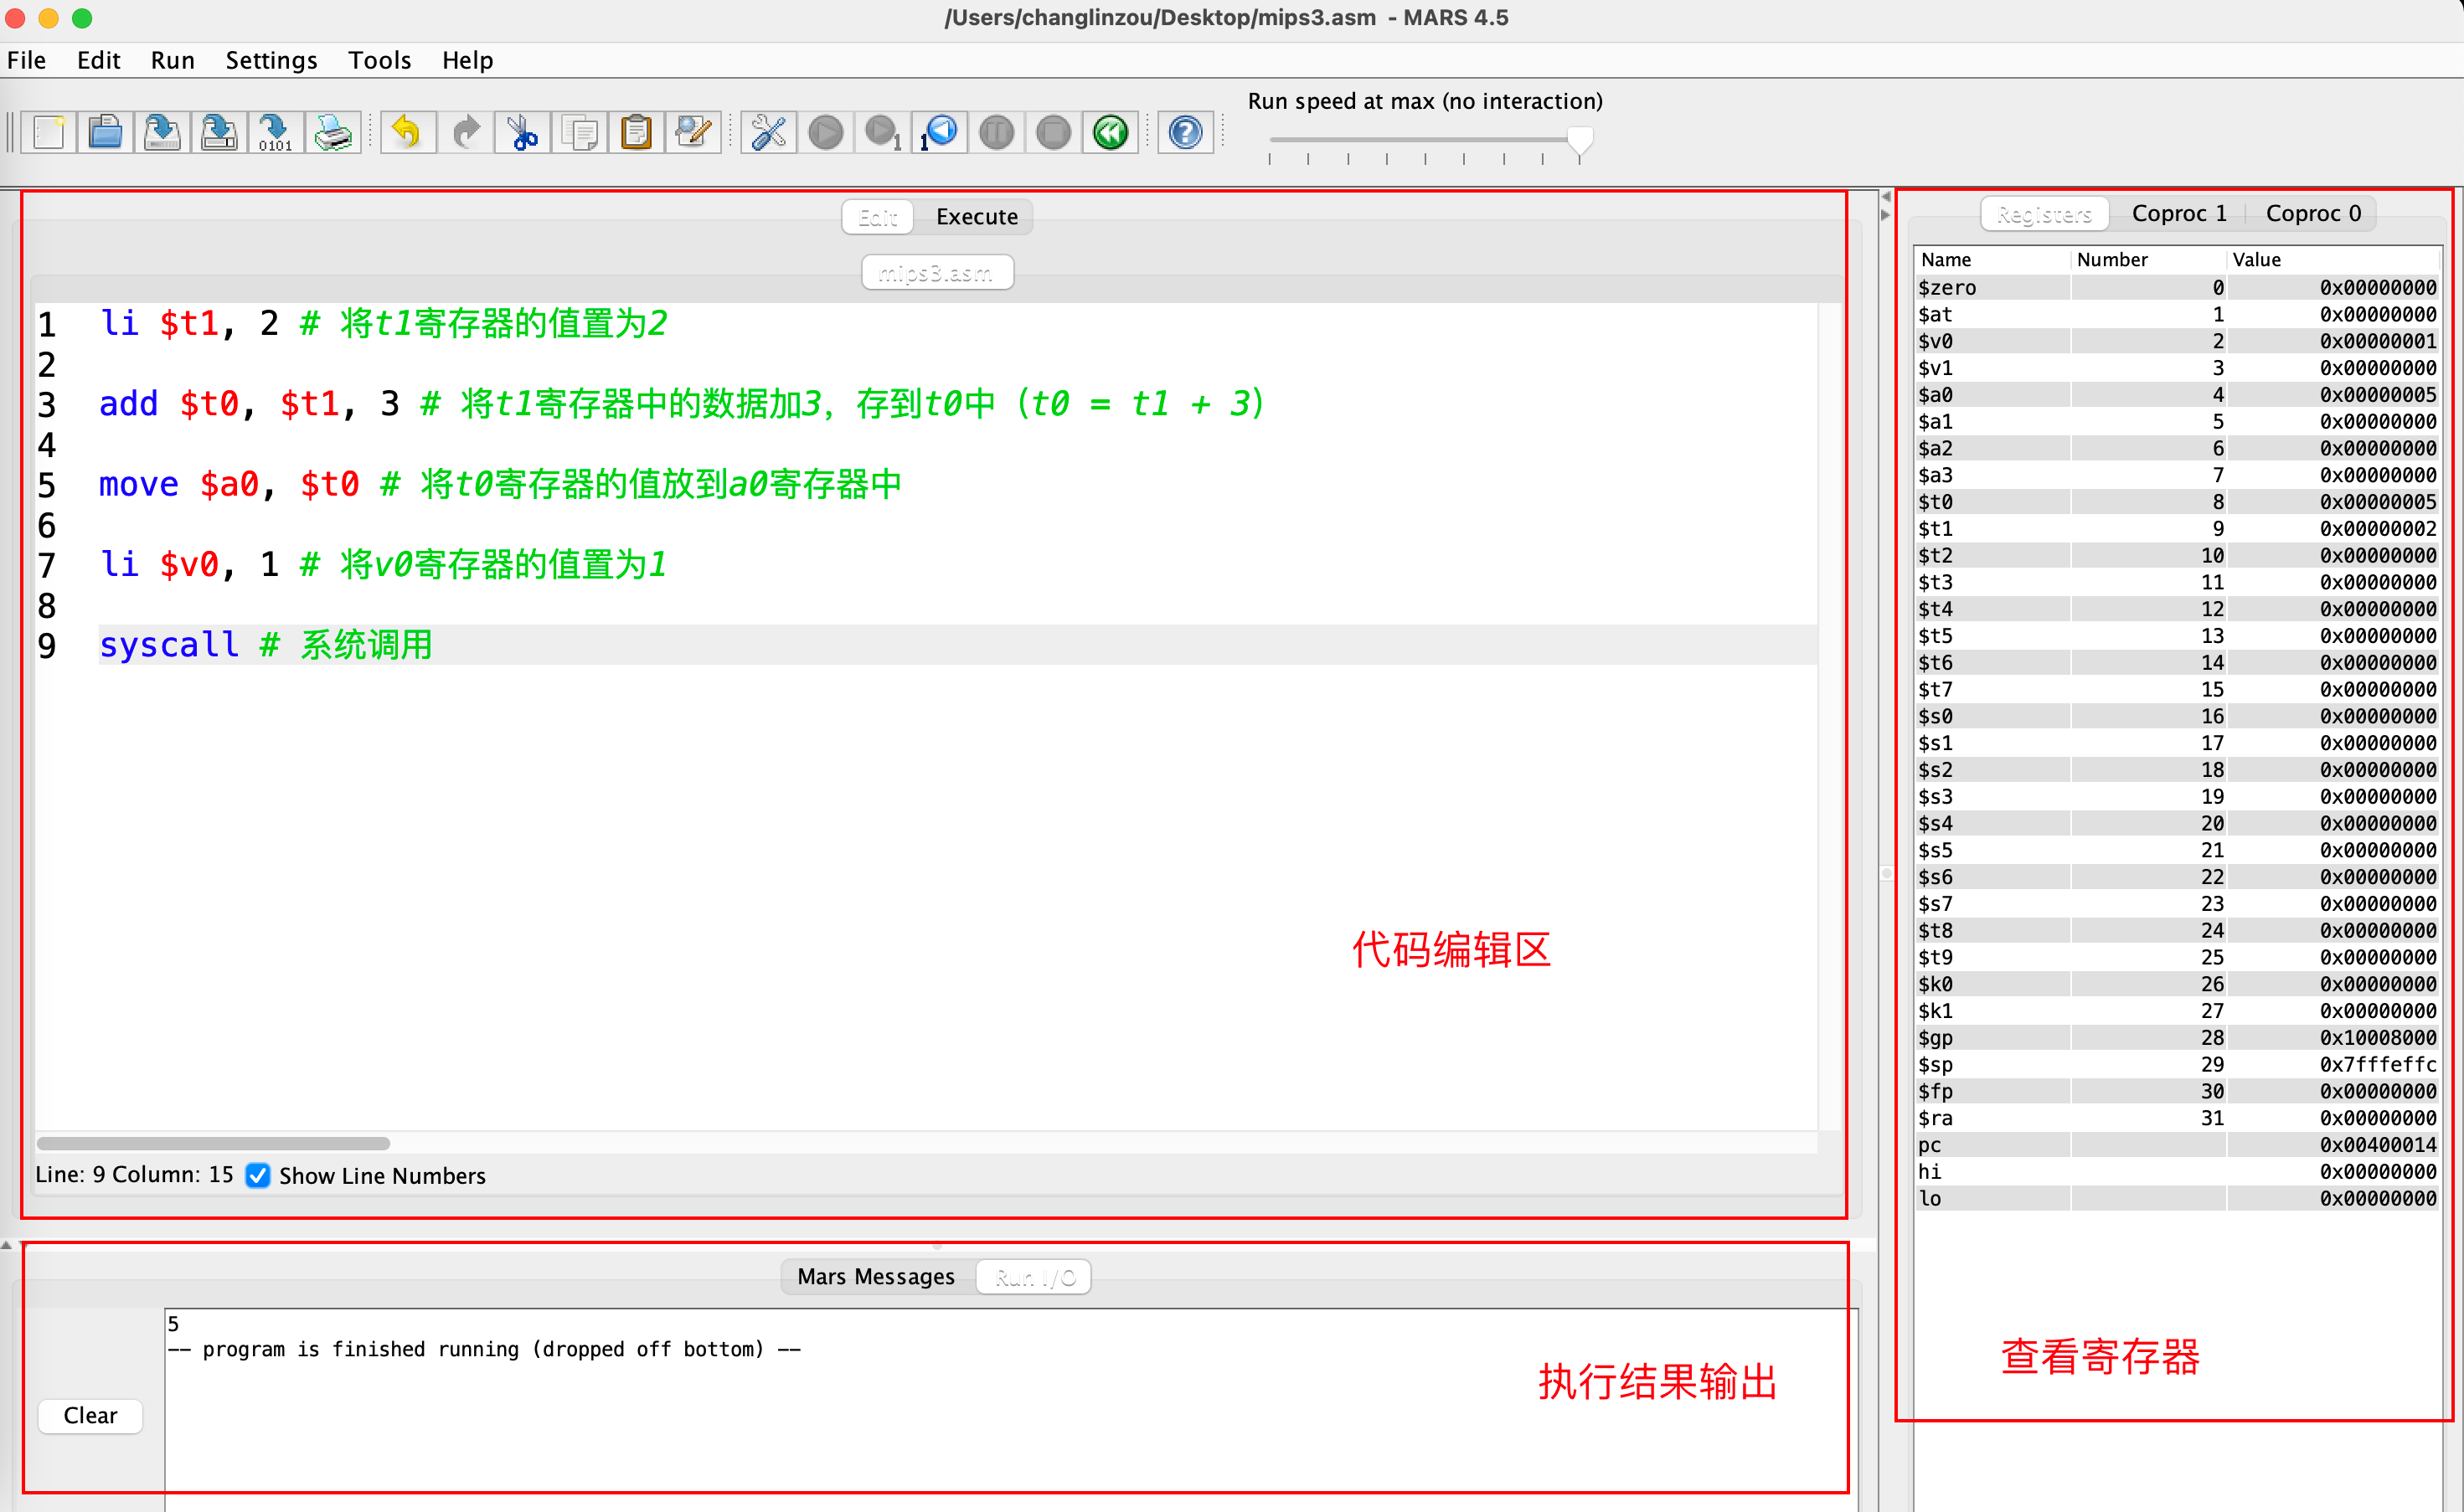Click the Paste clipboard icon

pos(637,132)
